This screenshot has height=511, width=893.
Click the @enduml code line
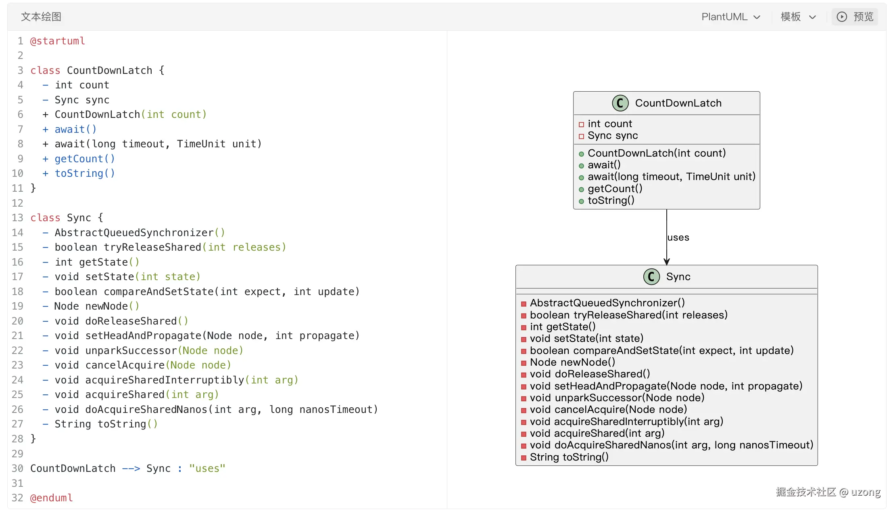[x=52, y=498]
